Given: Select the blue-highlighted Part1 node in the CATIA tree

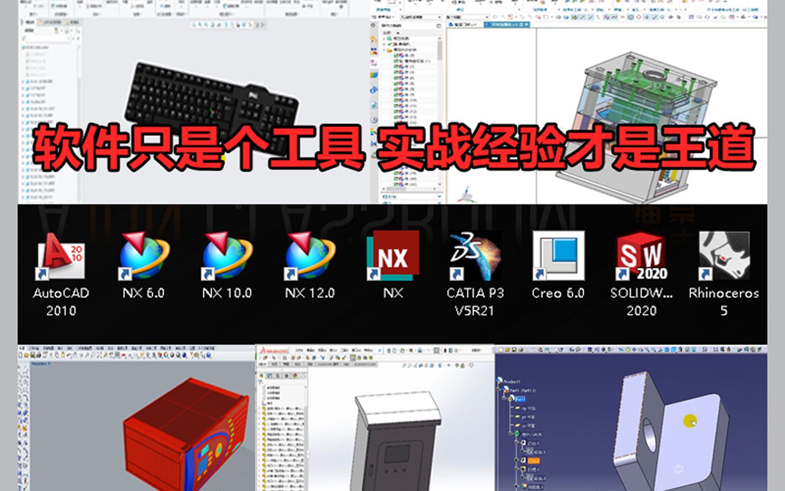Looking at the screenshot, I should pyautogui.click(x=520, y=399).
